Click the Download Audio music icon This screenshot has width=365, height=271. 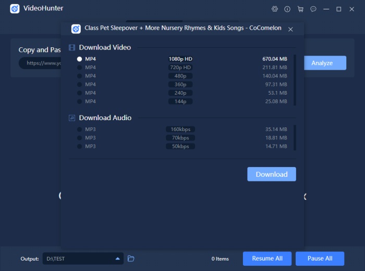pos(72,118)
